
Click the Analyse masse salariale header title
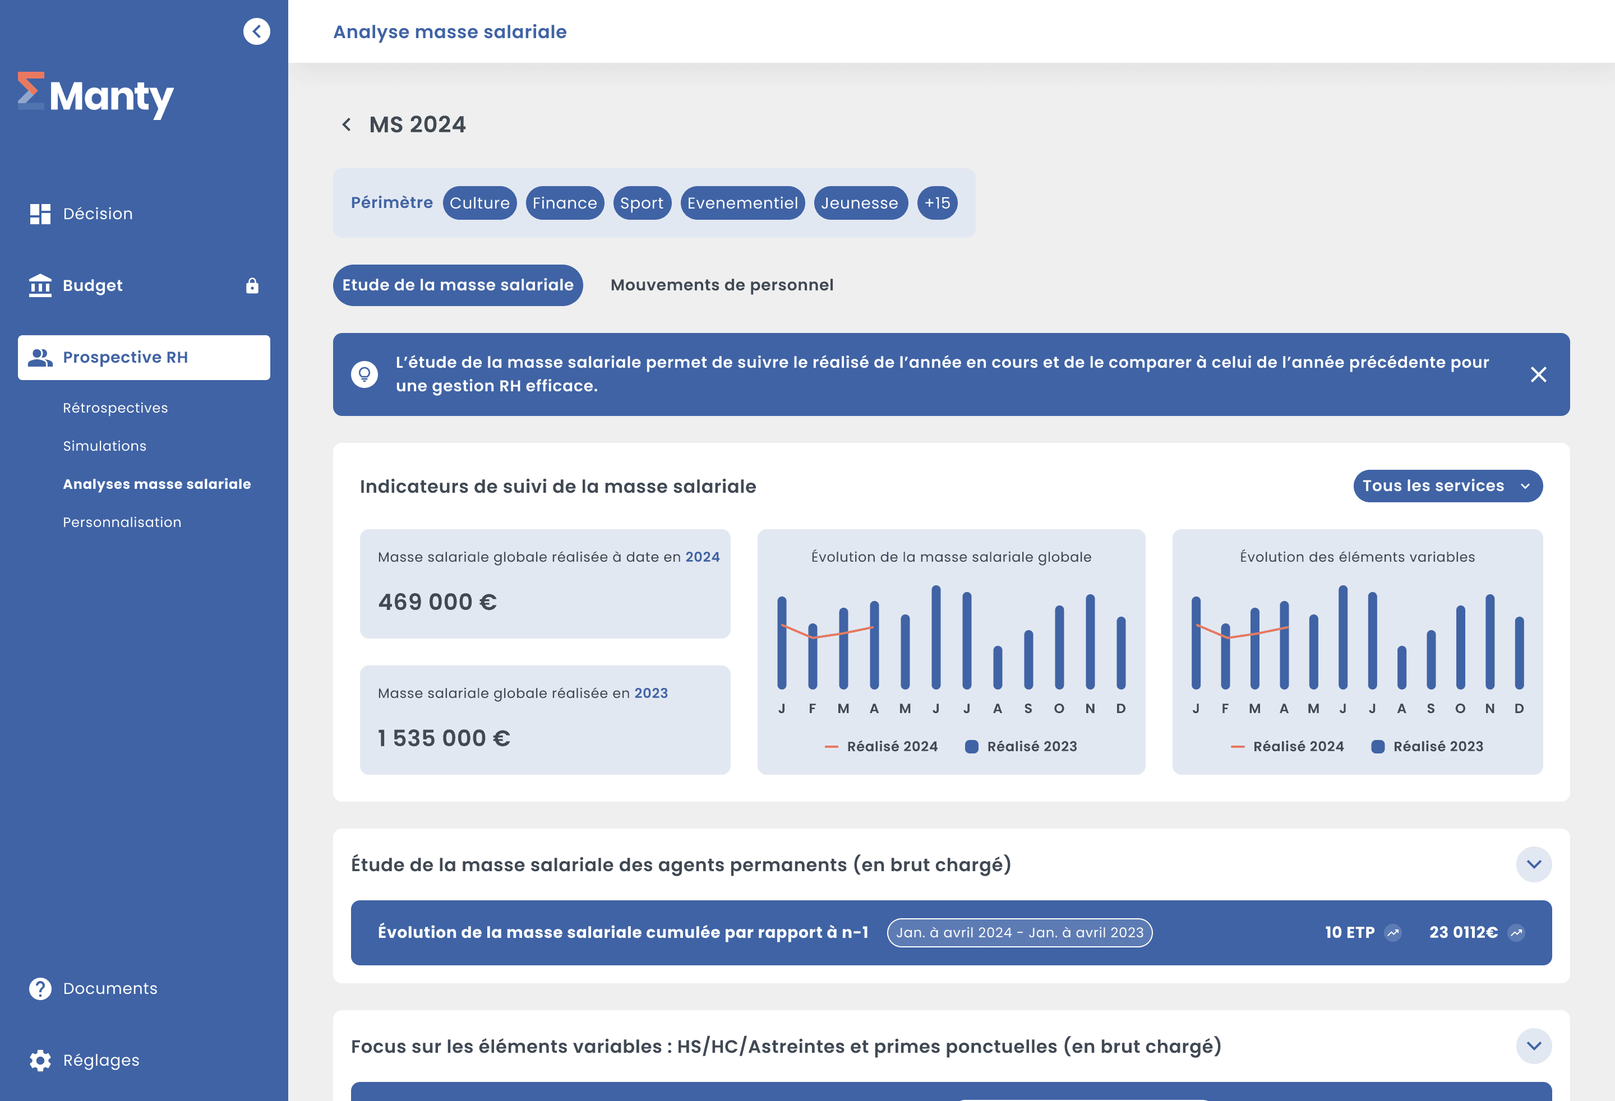pyautogui.click(x=450, y=32)
